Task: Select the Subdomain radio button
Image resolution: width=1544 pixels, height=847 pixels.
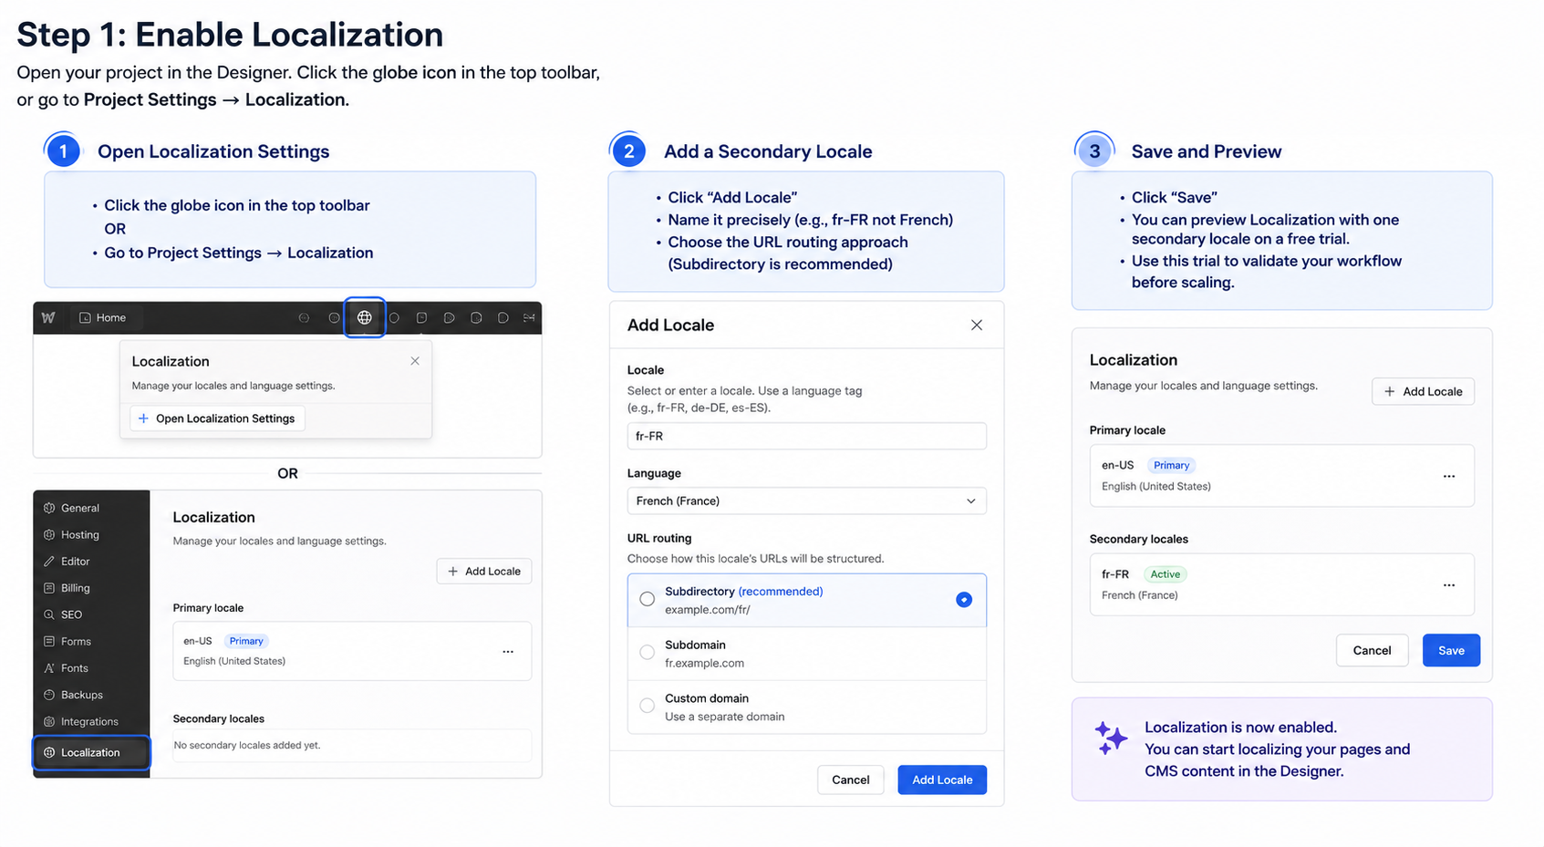Action: click(647, 652)
